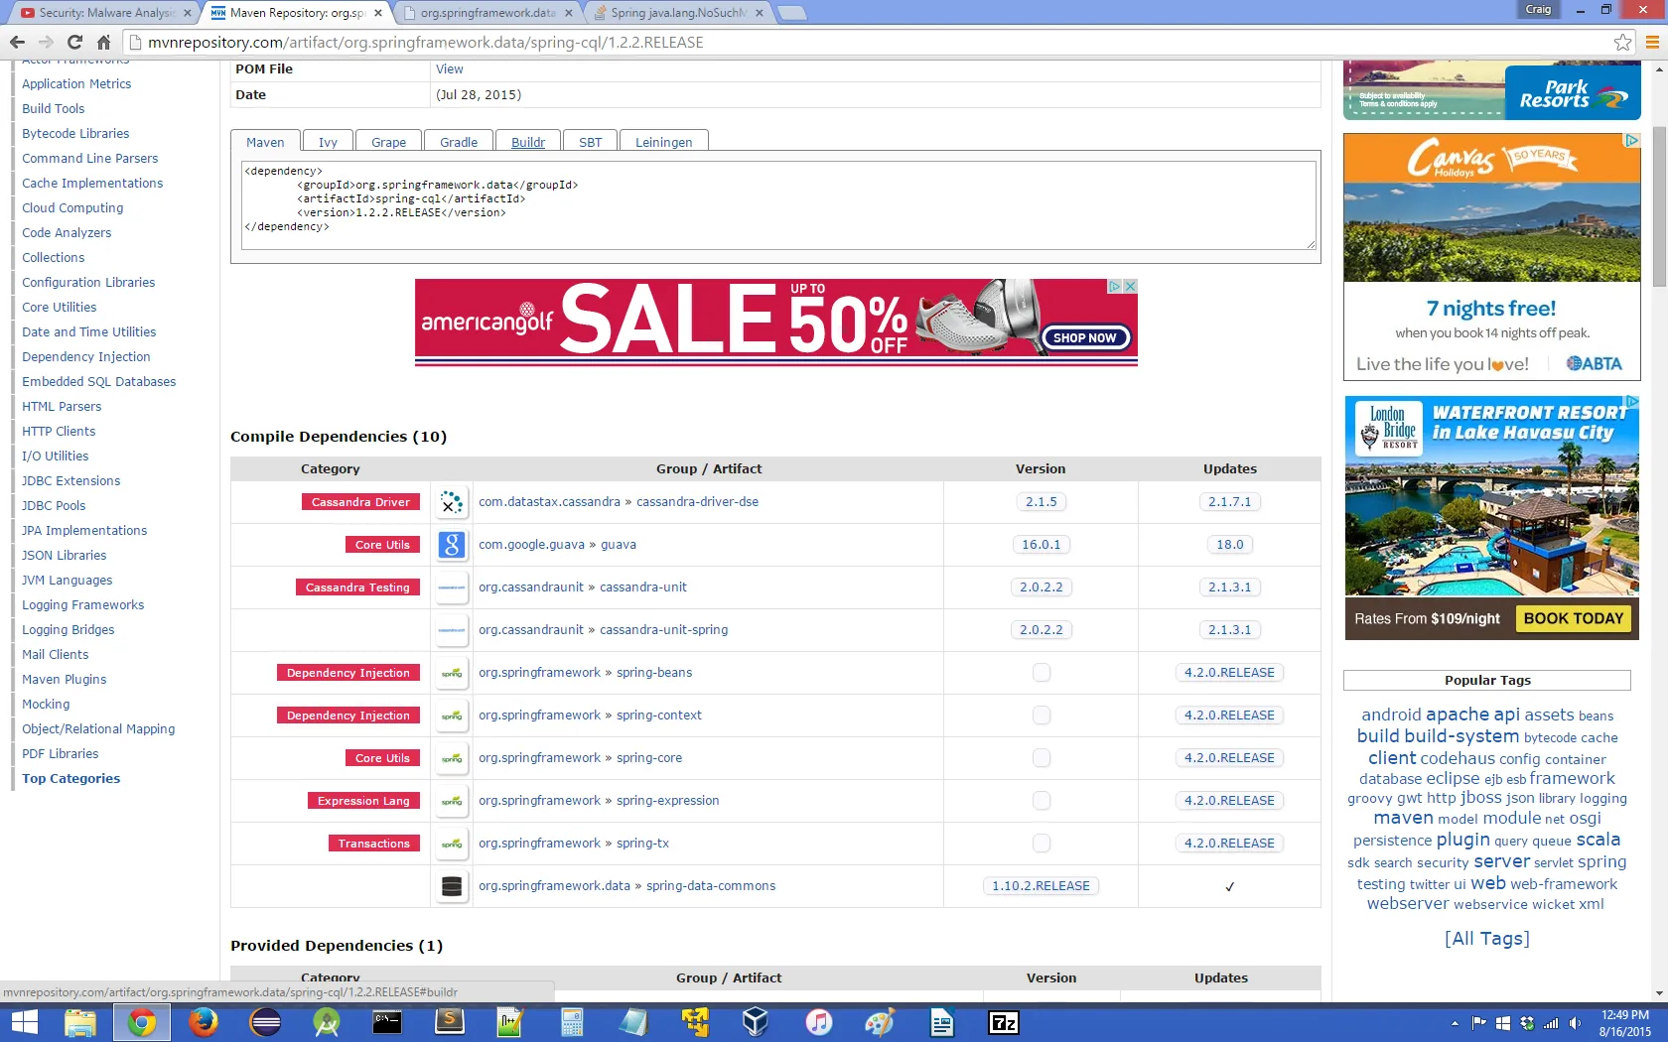Viewport: 1668px width, 1042px height.
Task: Click BOOK TODAY in the resort ad
Action: coord(1573,618)
